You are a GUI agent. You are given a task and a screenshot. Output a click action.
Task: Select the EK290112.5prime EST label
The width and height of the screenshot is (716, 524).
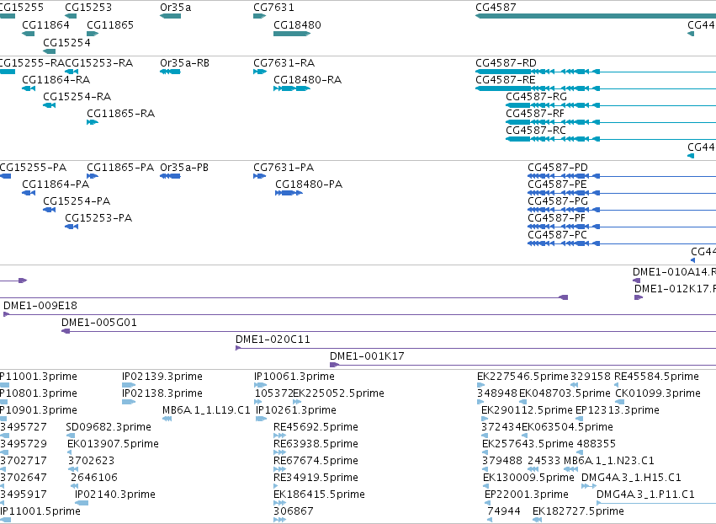coord(527,410)
